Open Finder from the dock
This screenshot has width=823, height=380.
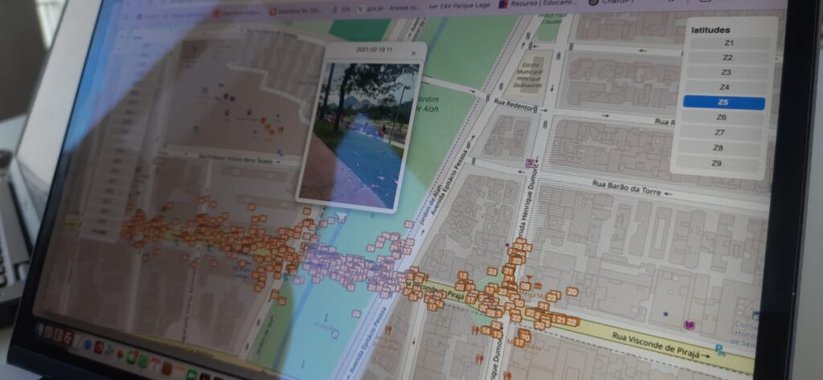coord(39,329)
